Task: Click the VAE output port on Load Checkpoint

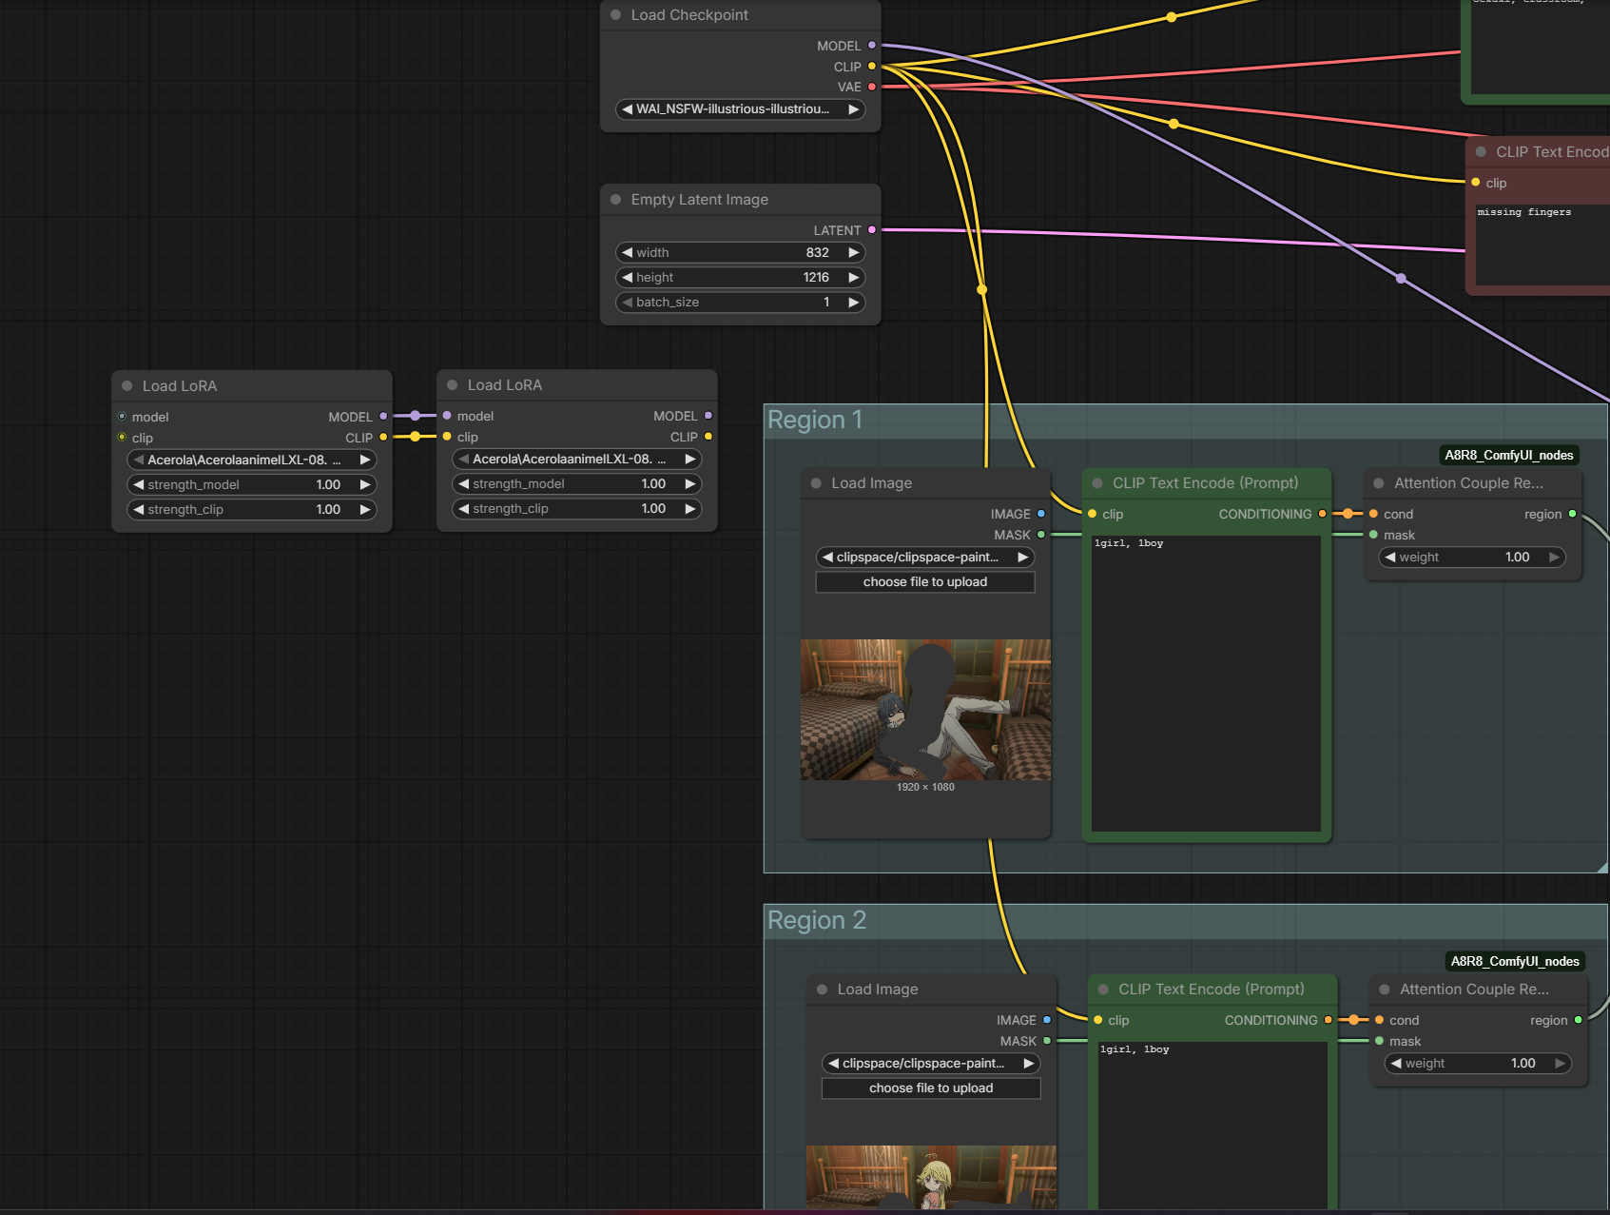Action: coord(872,87)
